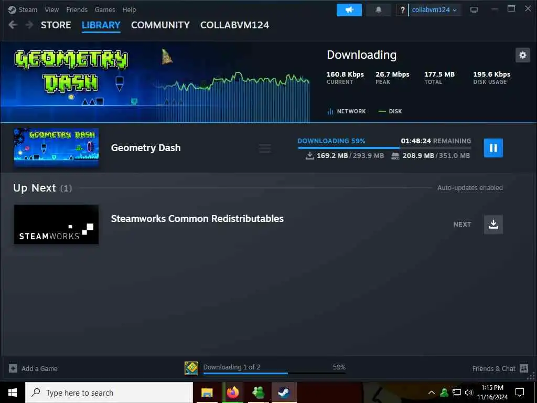Click the network system tray icon

click(x=457, y=393)
